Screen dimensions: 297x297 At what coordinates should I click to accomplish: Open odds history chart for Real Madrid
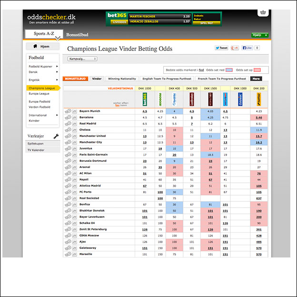point(75,124)
